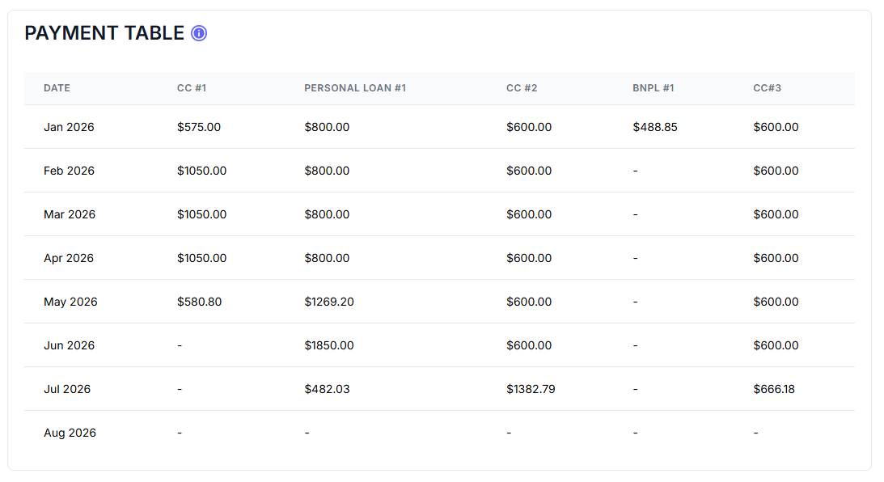The height and width of the screenshot is (482, 884).
Task: Click the $1850.00 payment for June
Action: point(329,345)
